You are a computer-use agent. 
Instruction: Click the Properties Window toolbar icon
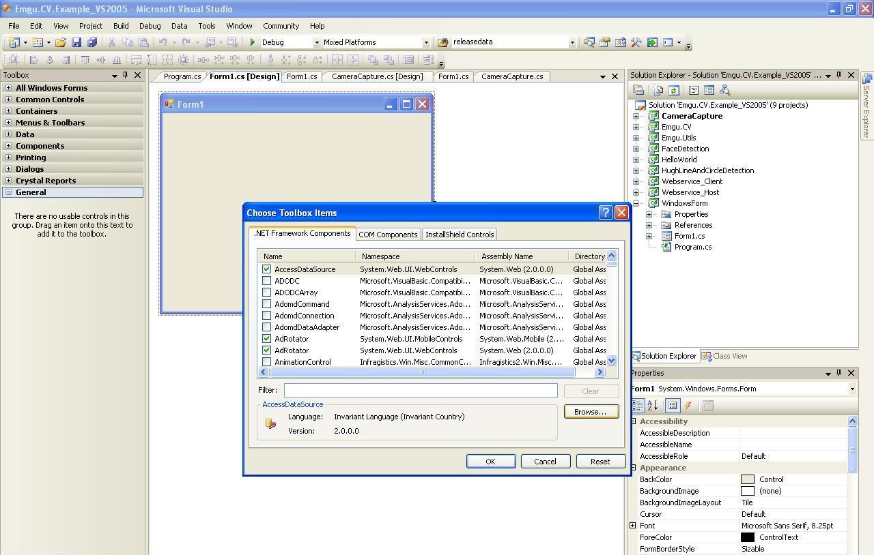tap(605, 42)
